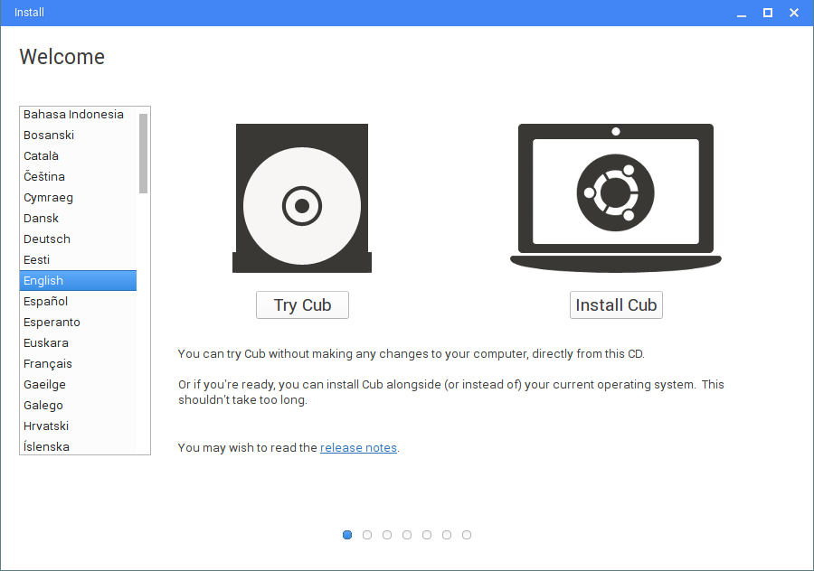Select Čeština in the language list
This screenshot has width=814, height=571.
pyautogui.click(x=78, y=176)
